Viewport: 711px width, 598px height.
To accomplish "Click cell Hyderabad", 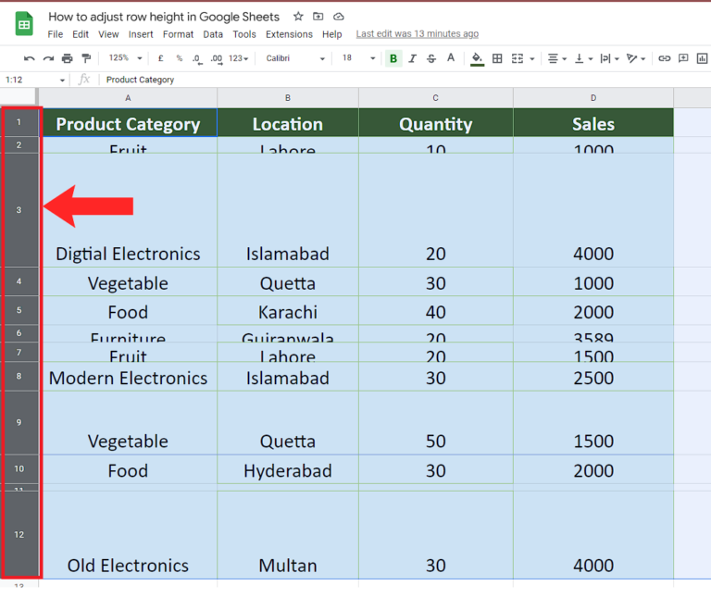I will [288, 468].
